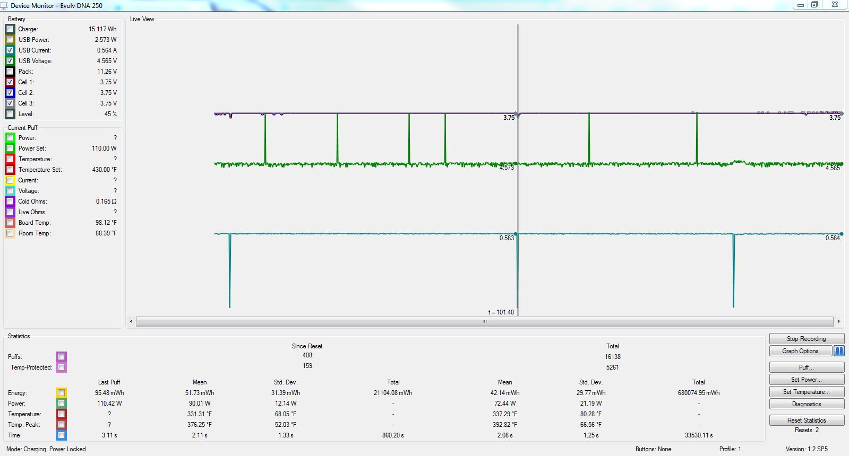
Task: Open the Diagnostics window
Action: coord(806,404)
